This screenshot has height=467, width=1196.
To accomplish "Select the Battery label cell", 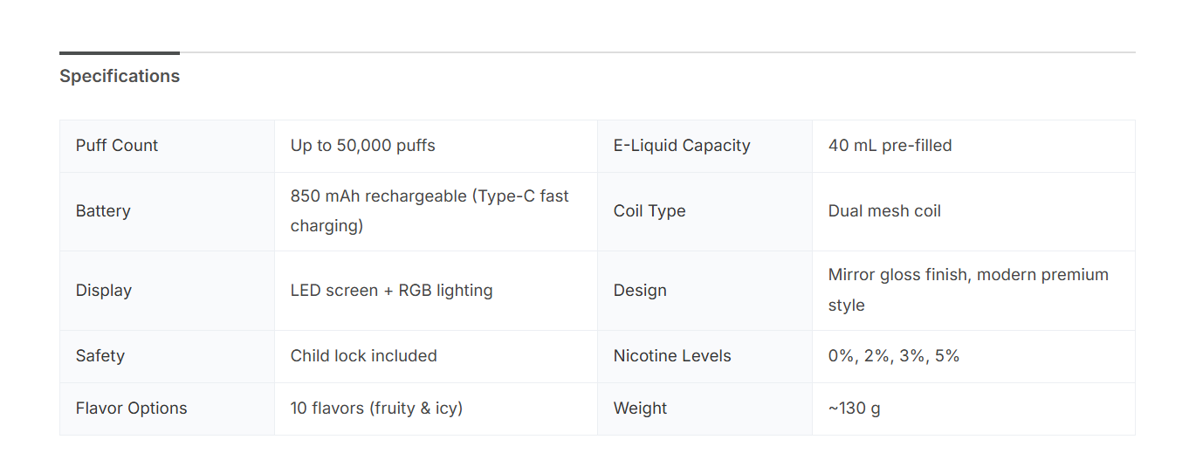I will tap(103, 211).
